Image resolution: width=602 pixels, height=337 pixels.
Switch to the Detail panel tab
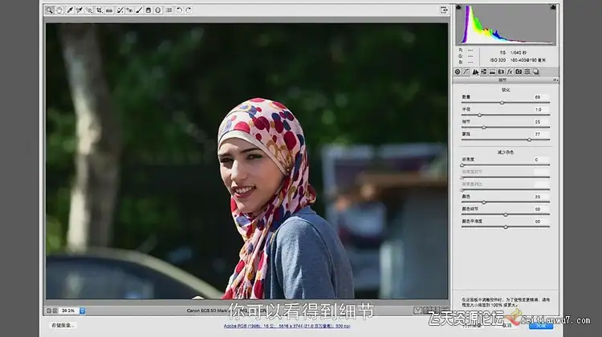(x=475, y=71)
